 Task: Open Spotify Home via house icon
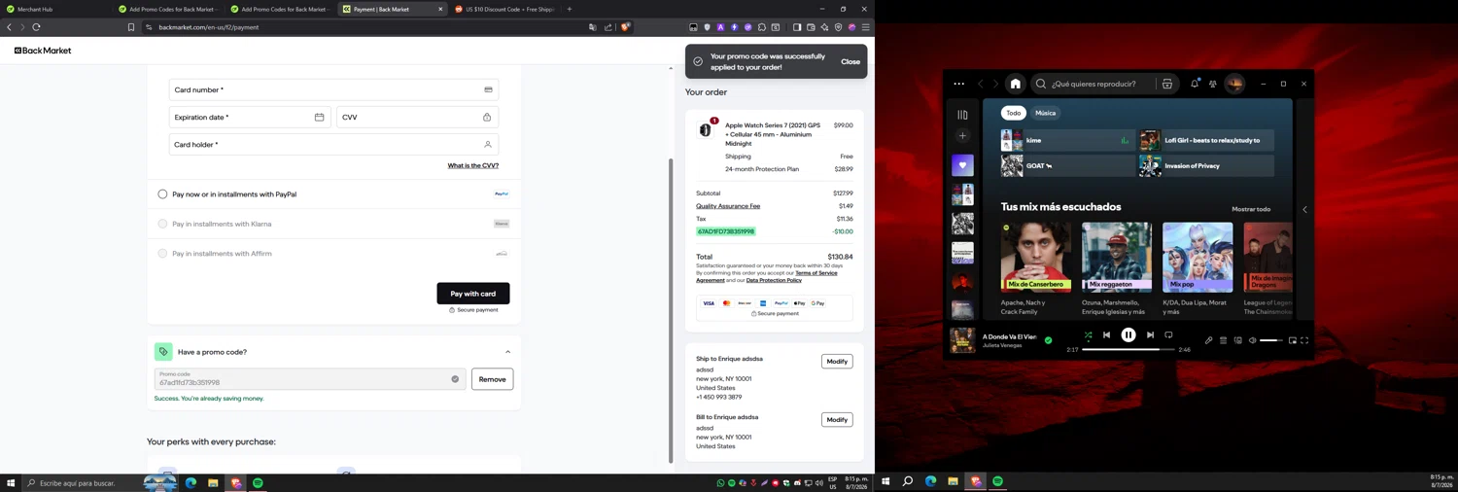1015,84
